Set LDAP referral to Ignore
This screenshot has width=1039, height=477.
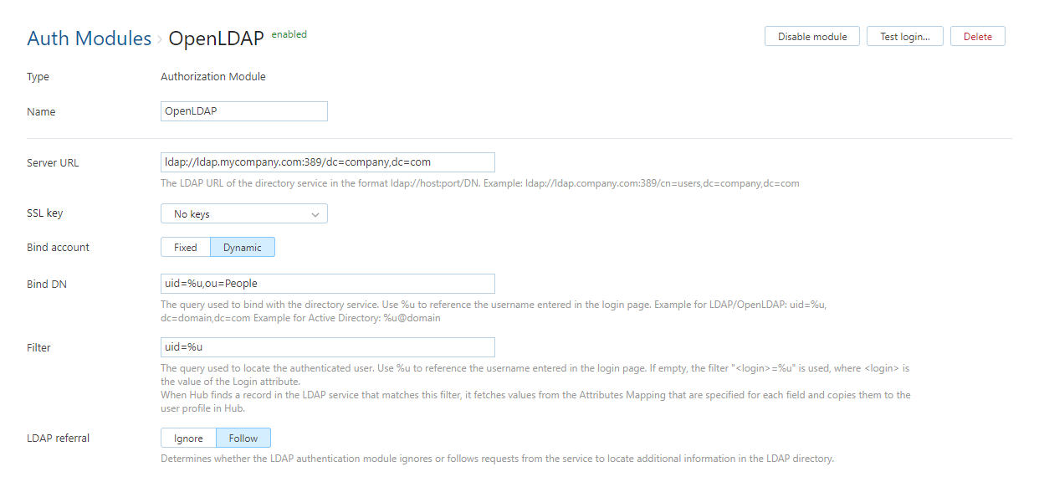pyautogui.click(x=188, y=439)
